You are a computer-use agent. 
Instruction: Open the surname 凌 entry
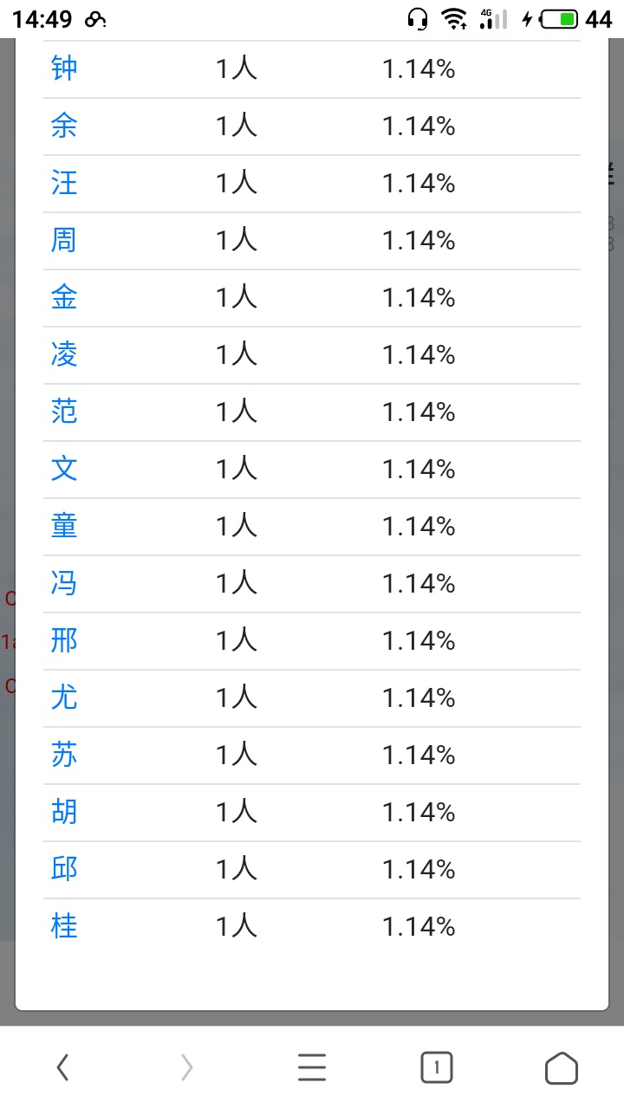[x=64, y=354]
